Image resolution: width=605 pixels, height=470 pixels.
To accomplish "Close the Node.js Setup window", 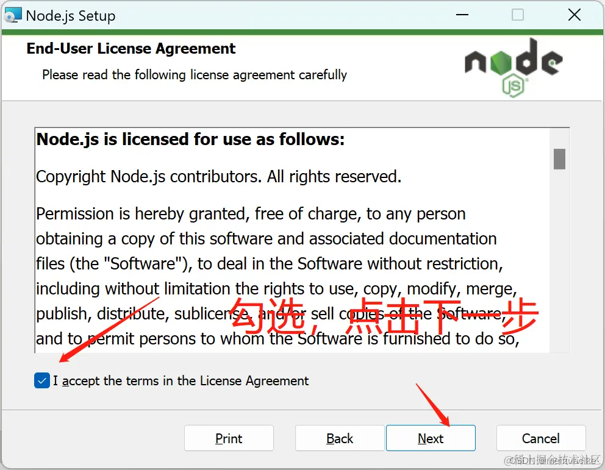I will pyautogui.click(x=574, y=15).
